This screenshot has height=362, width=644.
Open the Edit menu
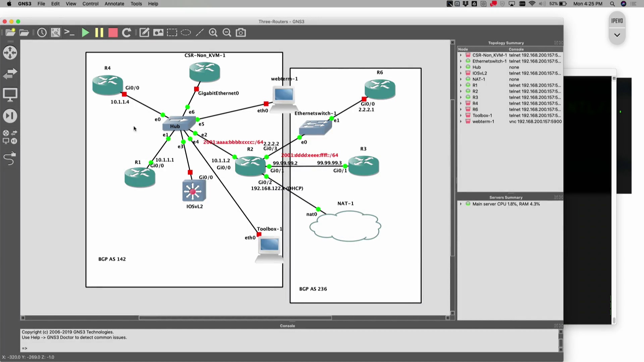(x=55, y=4)
